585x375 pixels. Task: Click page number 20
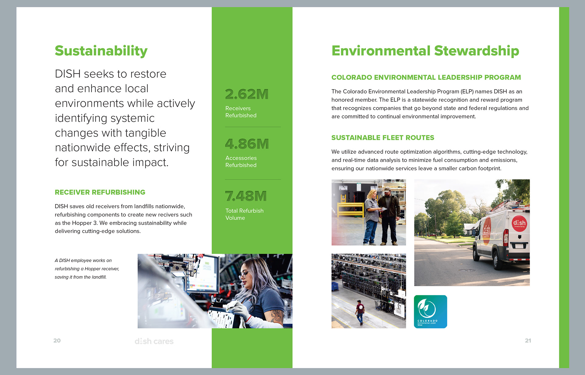pos(57,341)
